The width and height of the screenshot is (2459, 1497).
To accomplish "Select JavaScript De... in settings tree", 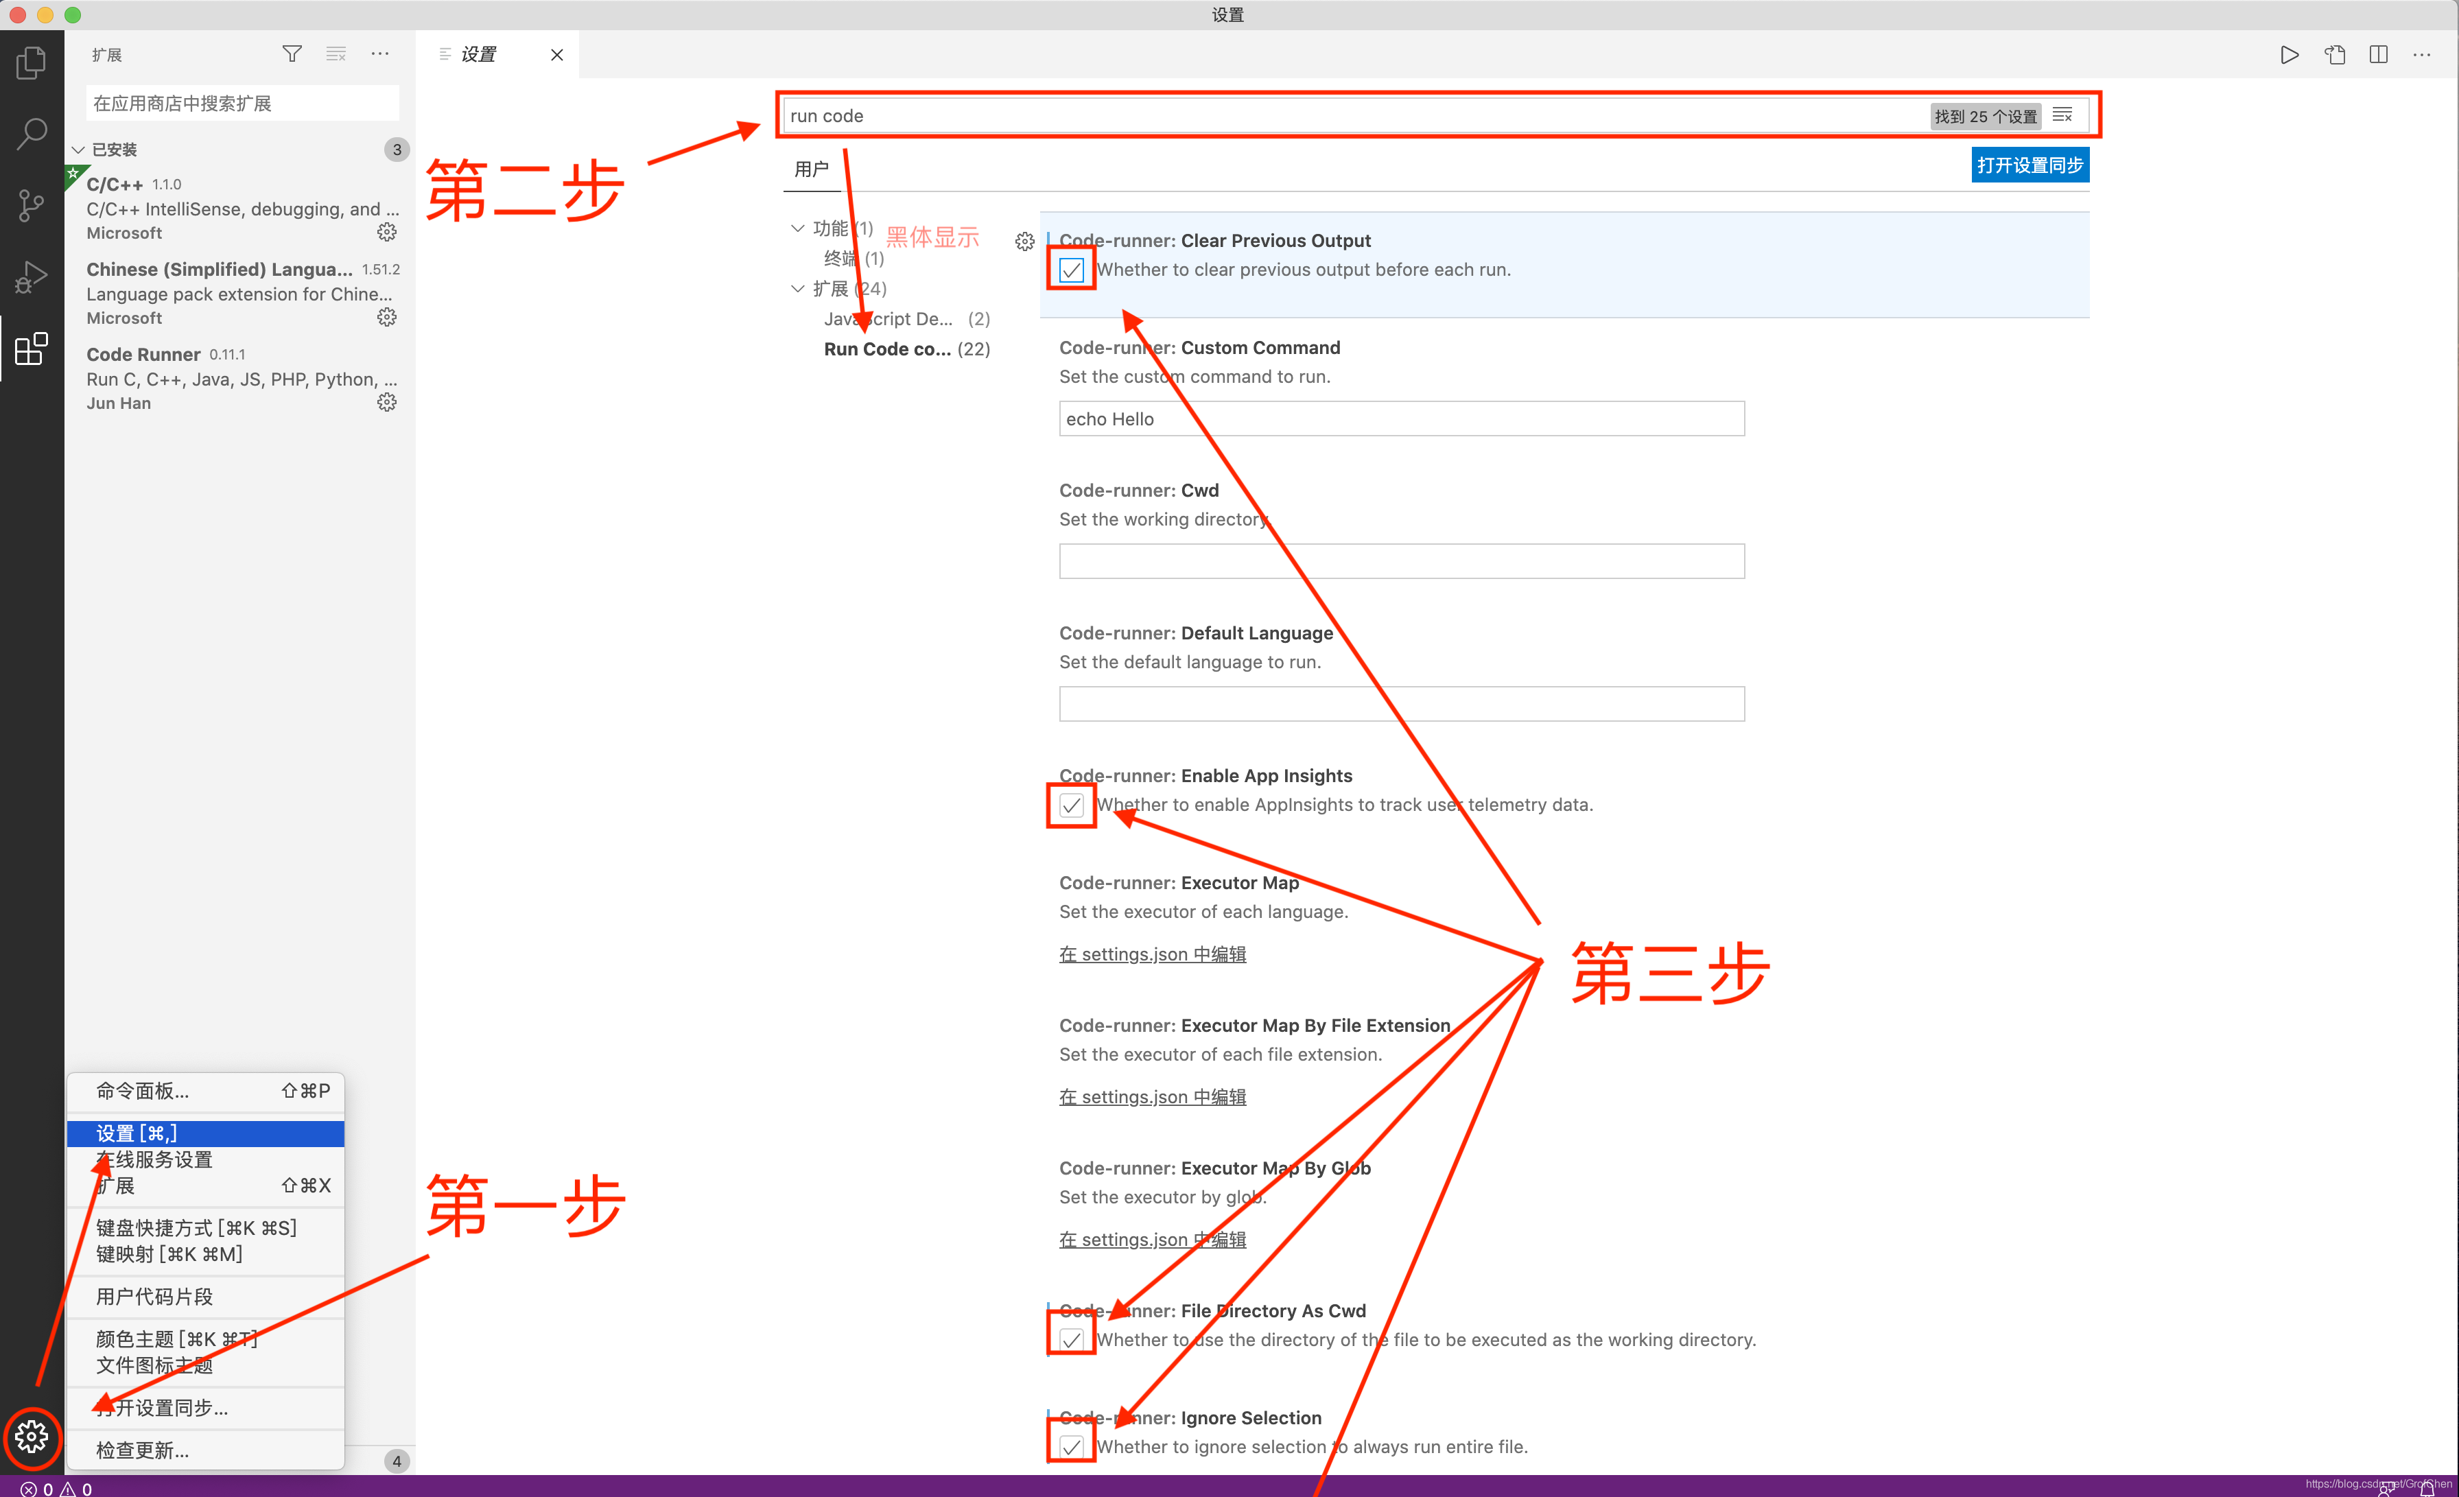I will coord(906,318).
